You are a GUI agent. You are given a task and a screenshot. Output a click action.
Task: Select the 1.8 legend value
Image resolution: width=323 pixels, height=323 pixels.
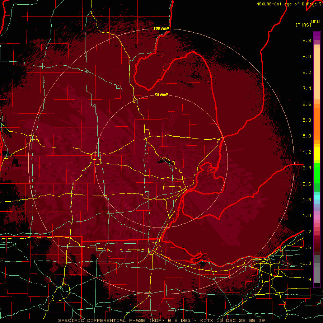coord(307,200)
